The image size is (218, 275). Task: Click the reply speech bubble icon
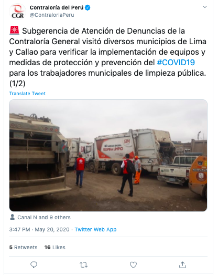(x=34, y=264)
